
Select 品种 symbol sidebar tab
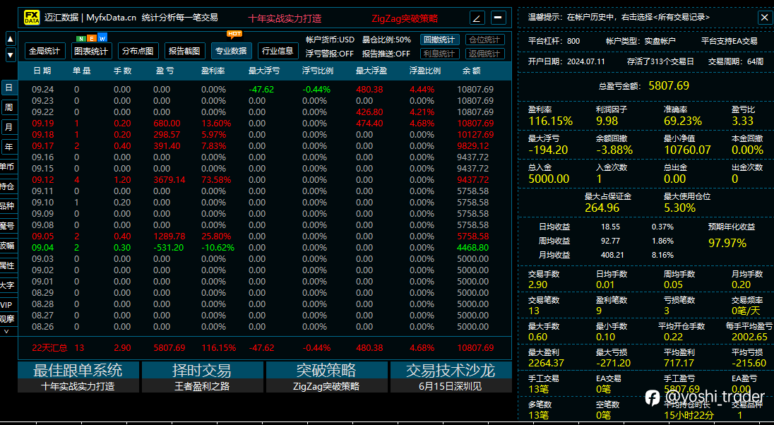point(7,206)
